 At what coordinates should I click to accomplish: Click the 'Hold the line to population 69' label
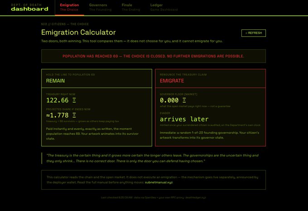[70, 75]
